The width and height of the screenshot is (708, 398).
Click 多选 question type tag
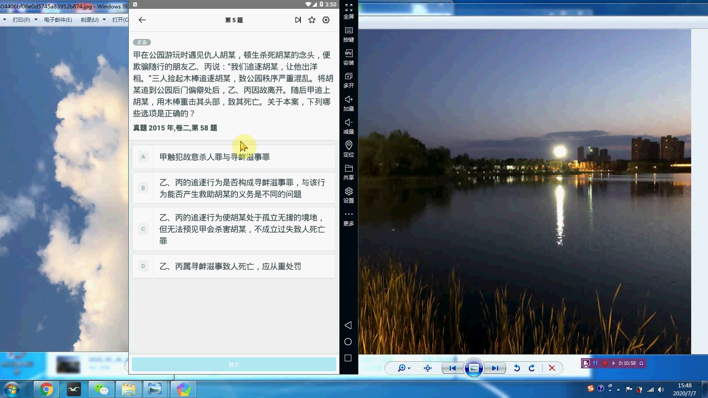click(x=142, y=42)
